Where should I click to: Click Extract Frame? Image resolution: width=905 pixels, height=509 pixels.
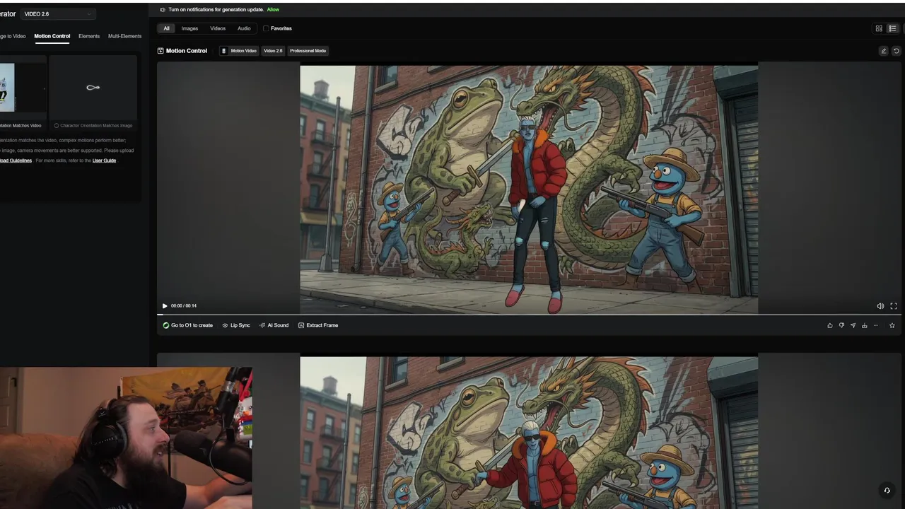pyautogui.click(x=318, y=325)
